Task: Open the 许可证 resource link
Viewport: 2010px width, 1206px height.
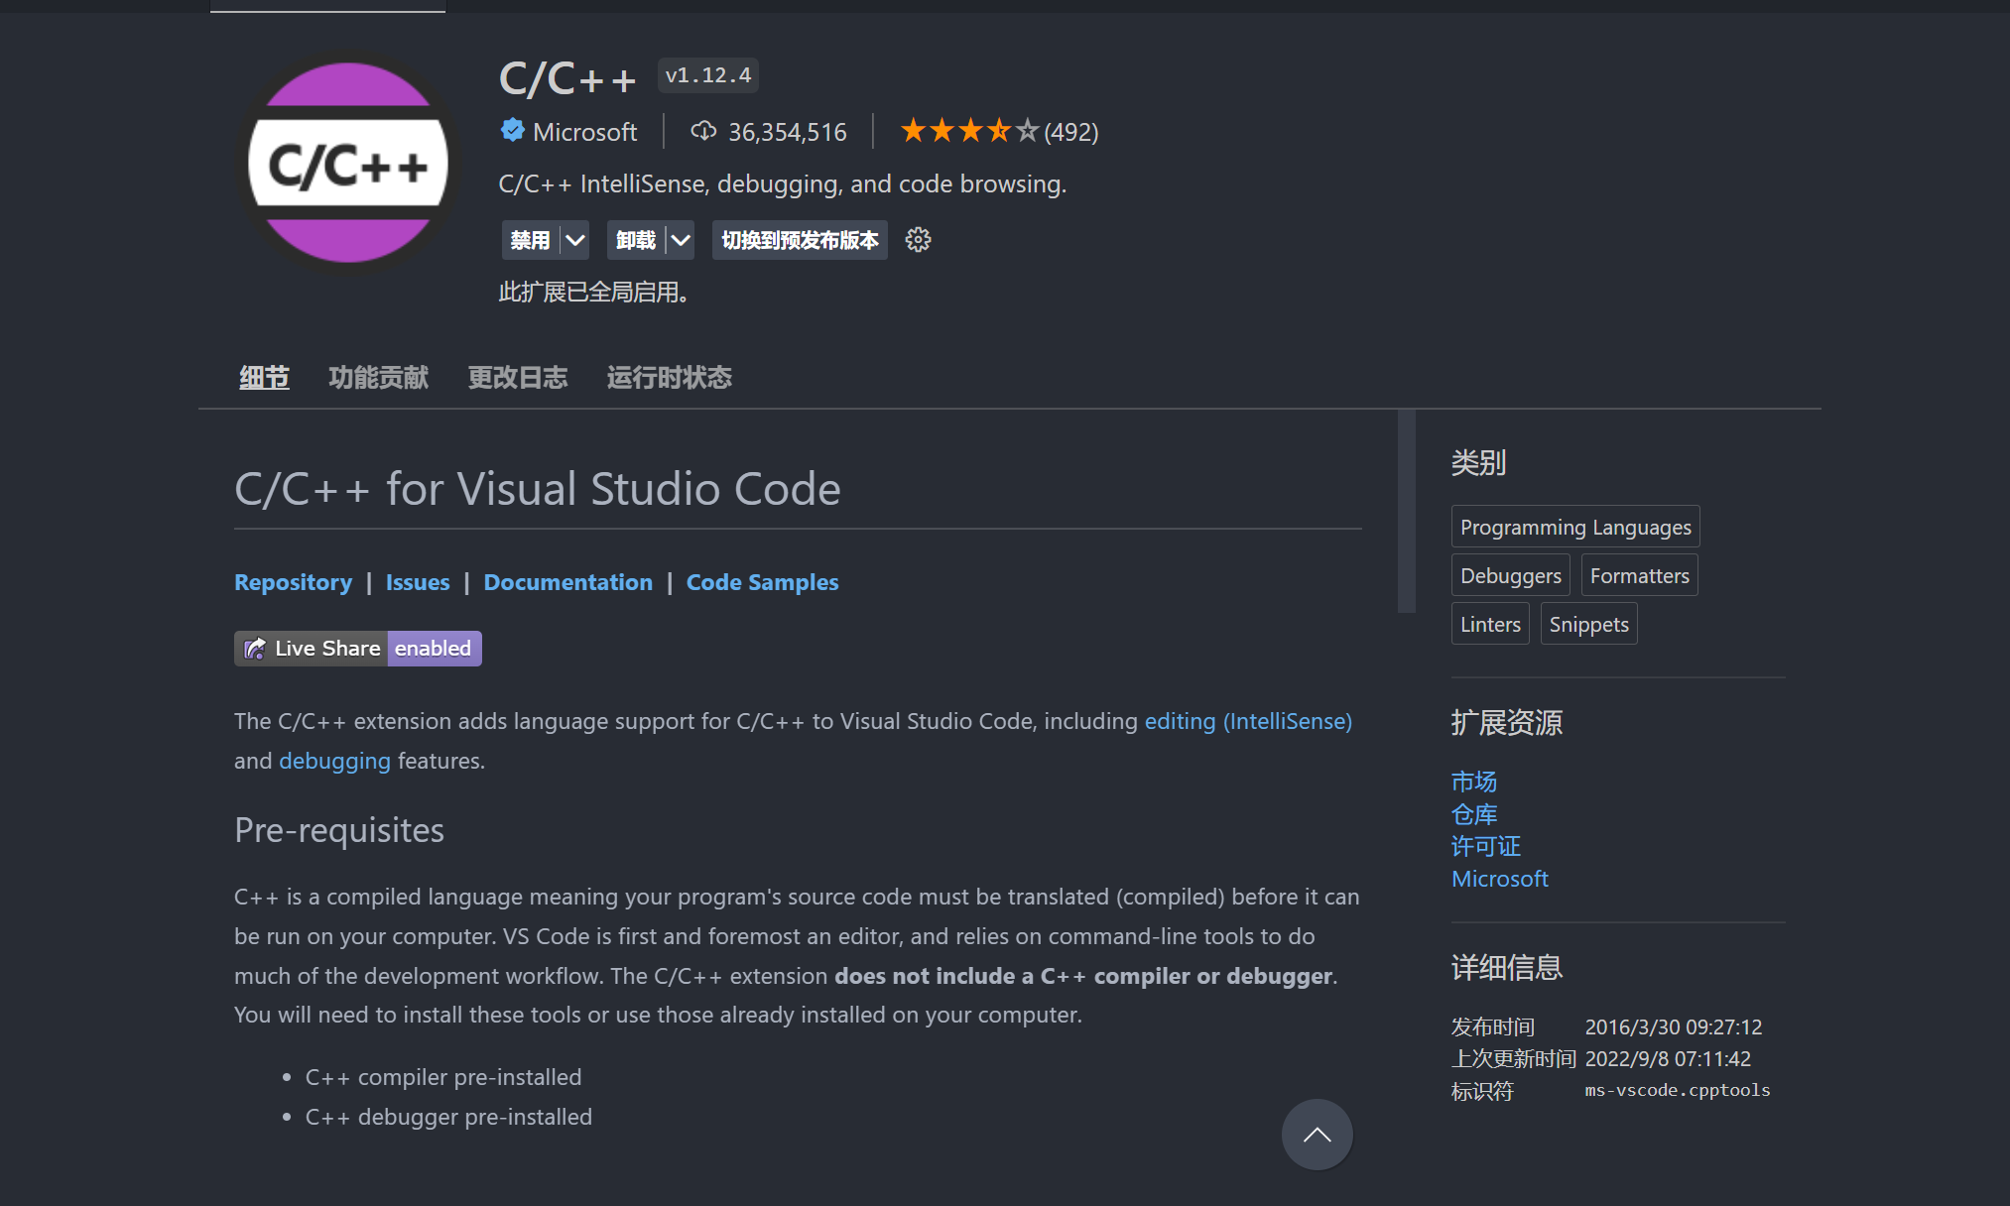Action: [x=1484, y=846]
